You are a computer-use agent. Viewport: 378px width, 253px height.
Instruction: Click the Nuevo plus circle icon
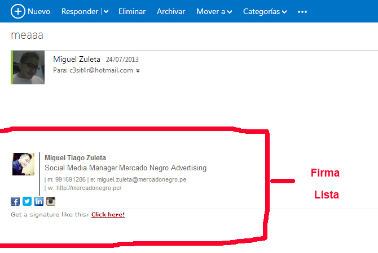[19, 11]
